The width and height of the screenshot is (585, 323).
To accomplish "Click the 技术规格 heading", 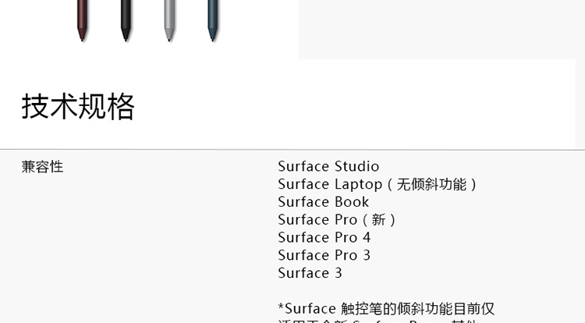I will [x=78, y=107].
